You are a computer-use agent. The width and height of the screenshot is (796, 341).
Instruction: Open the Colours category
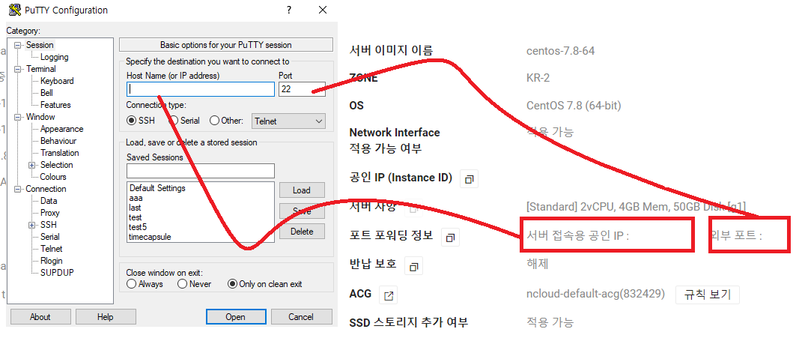click(x=53, y=178)
